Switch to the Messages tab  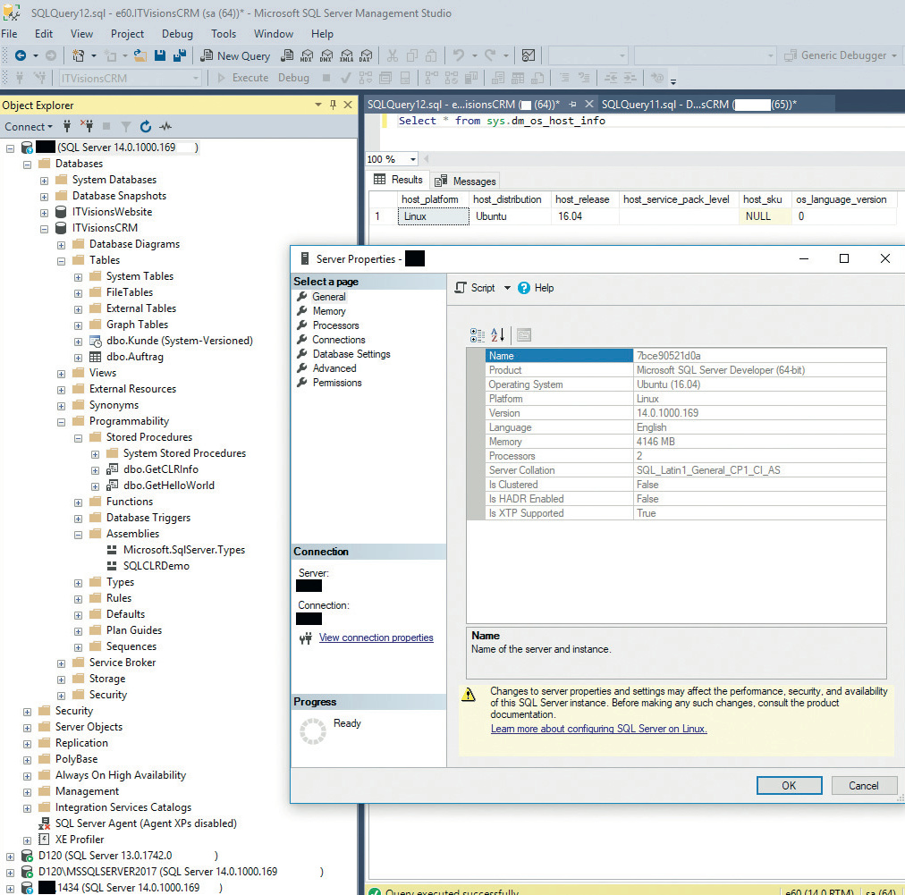(x=466, y=181)
